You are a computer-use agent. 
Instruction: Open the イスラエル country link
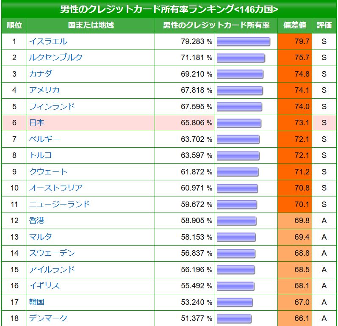point(48,41)
